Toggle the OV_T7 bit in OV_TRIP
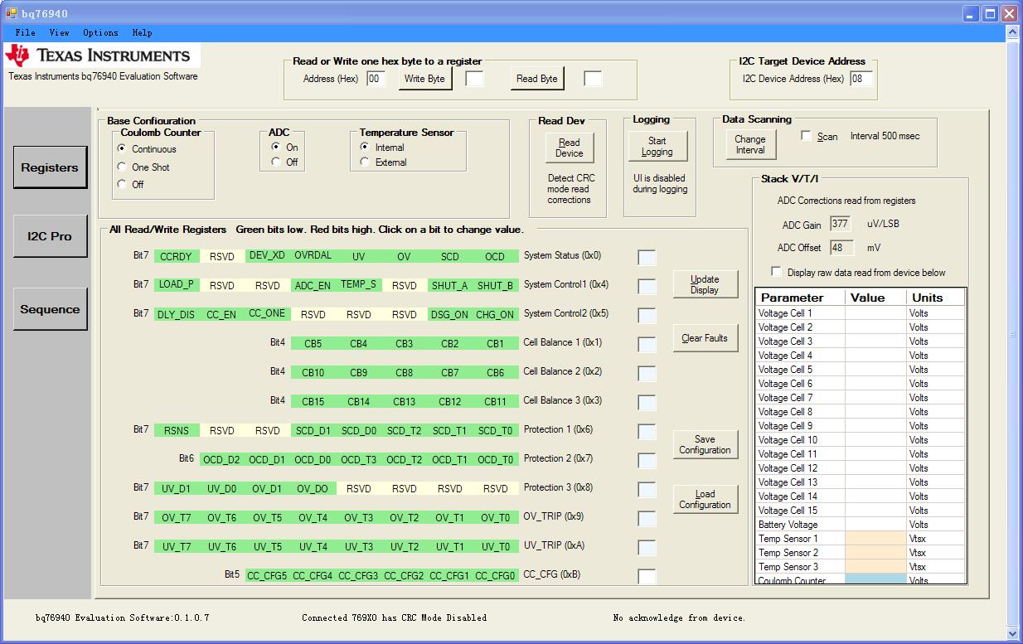The image size is (1023, 644). 177,517
